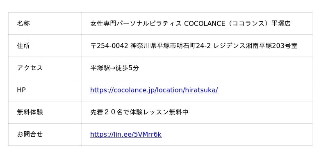The height and width of the screenshot is (158, 328).
Task: Click the 女性専門パーソナルピラティス text
Action: 136,24
